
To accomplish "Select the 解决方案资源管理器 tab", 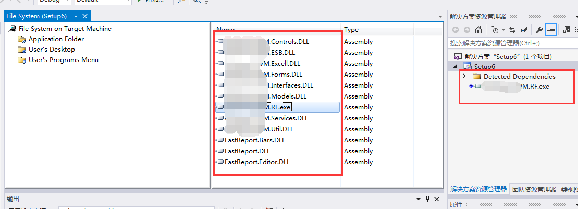I will [x=478, y=189].
